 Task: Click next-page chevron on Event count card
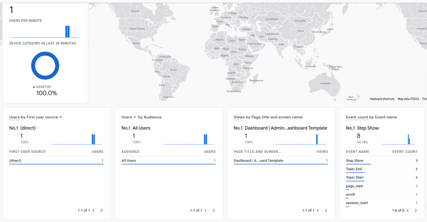tap(415, 210)
